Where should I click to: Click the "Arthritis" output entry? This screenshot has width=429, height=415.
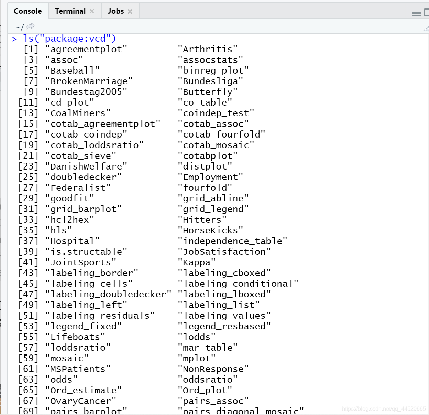[208, 49]
